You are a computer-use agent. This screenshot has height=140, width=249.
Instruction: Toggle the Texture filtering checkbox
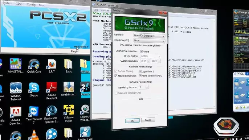tap(116, 71)
